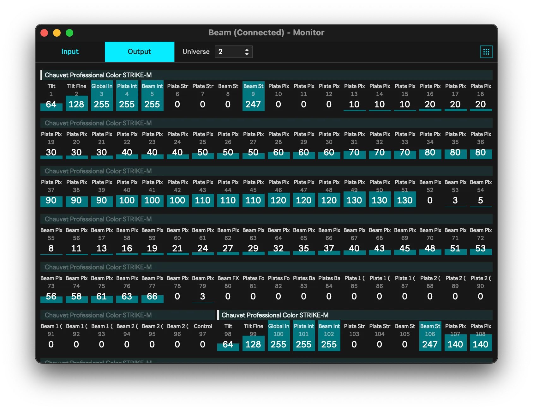Select Beam Pix channel 60 value 21
Screen dimensions: 533x410
[x=177, y=240]
